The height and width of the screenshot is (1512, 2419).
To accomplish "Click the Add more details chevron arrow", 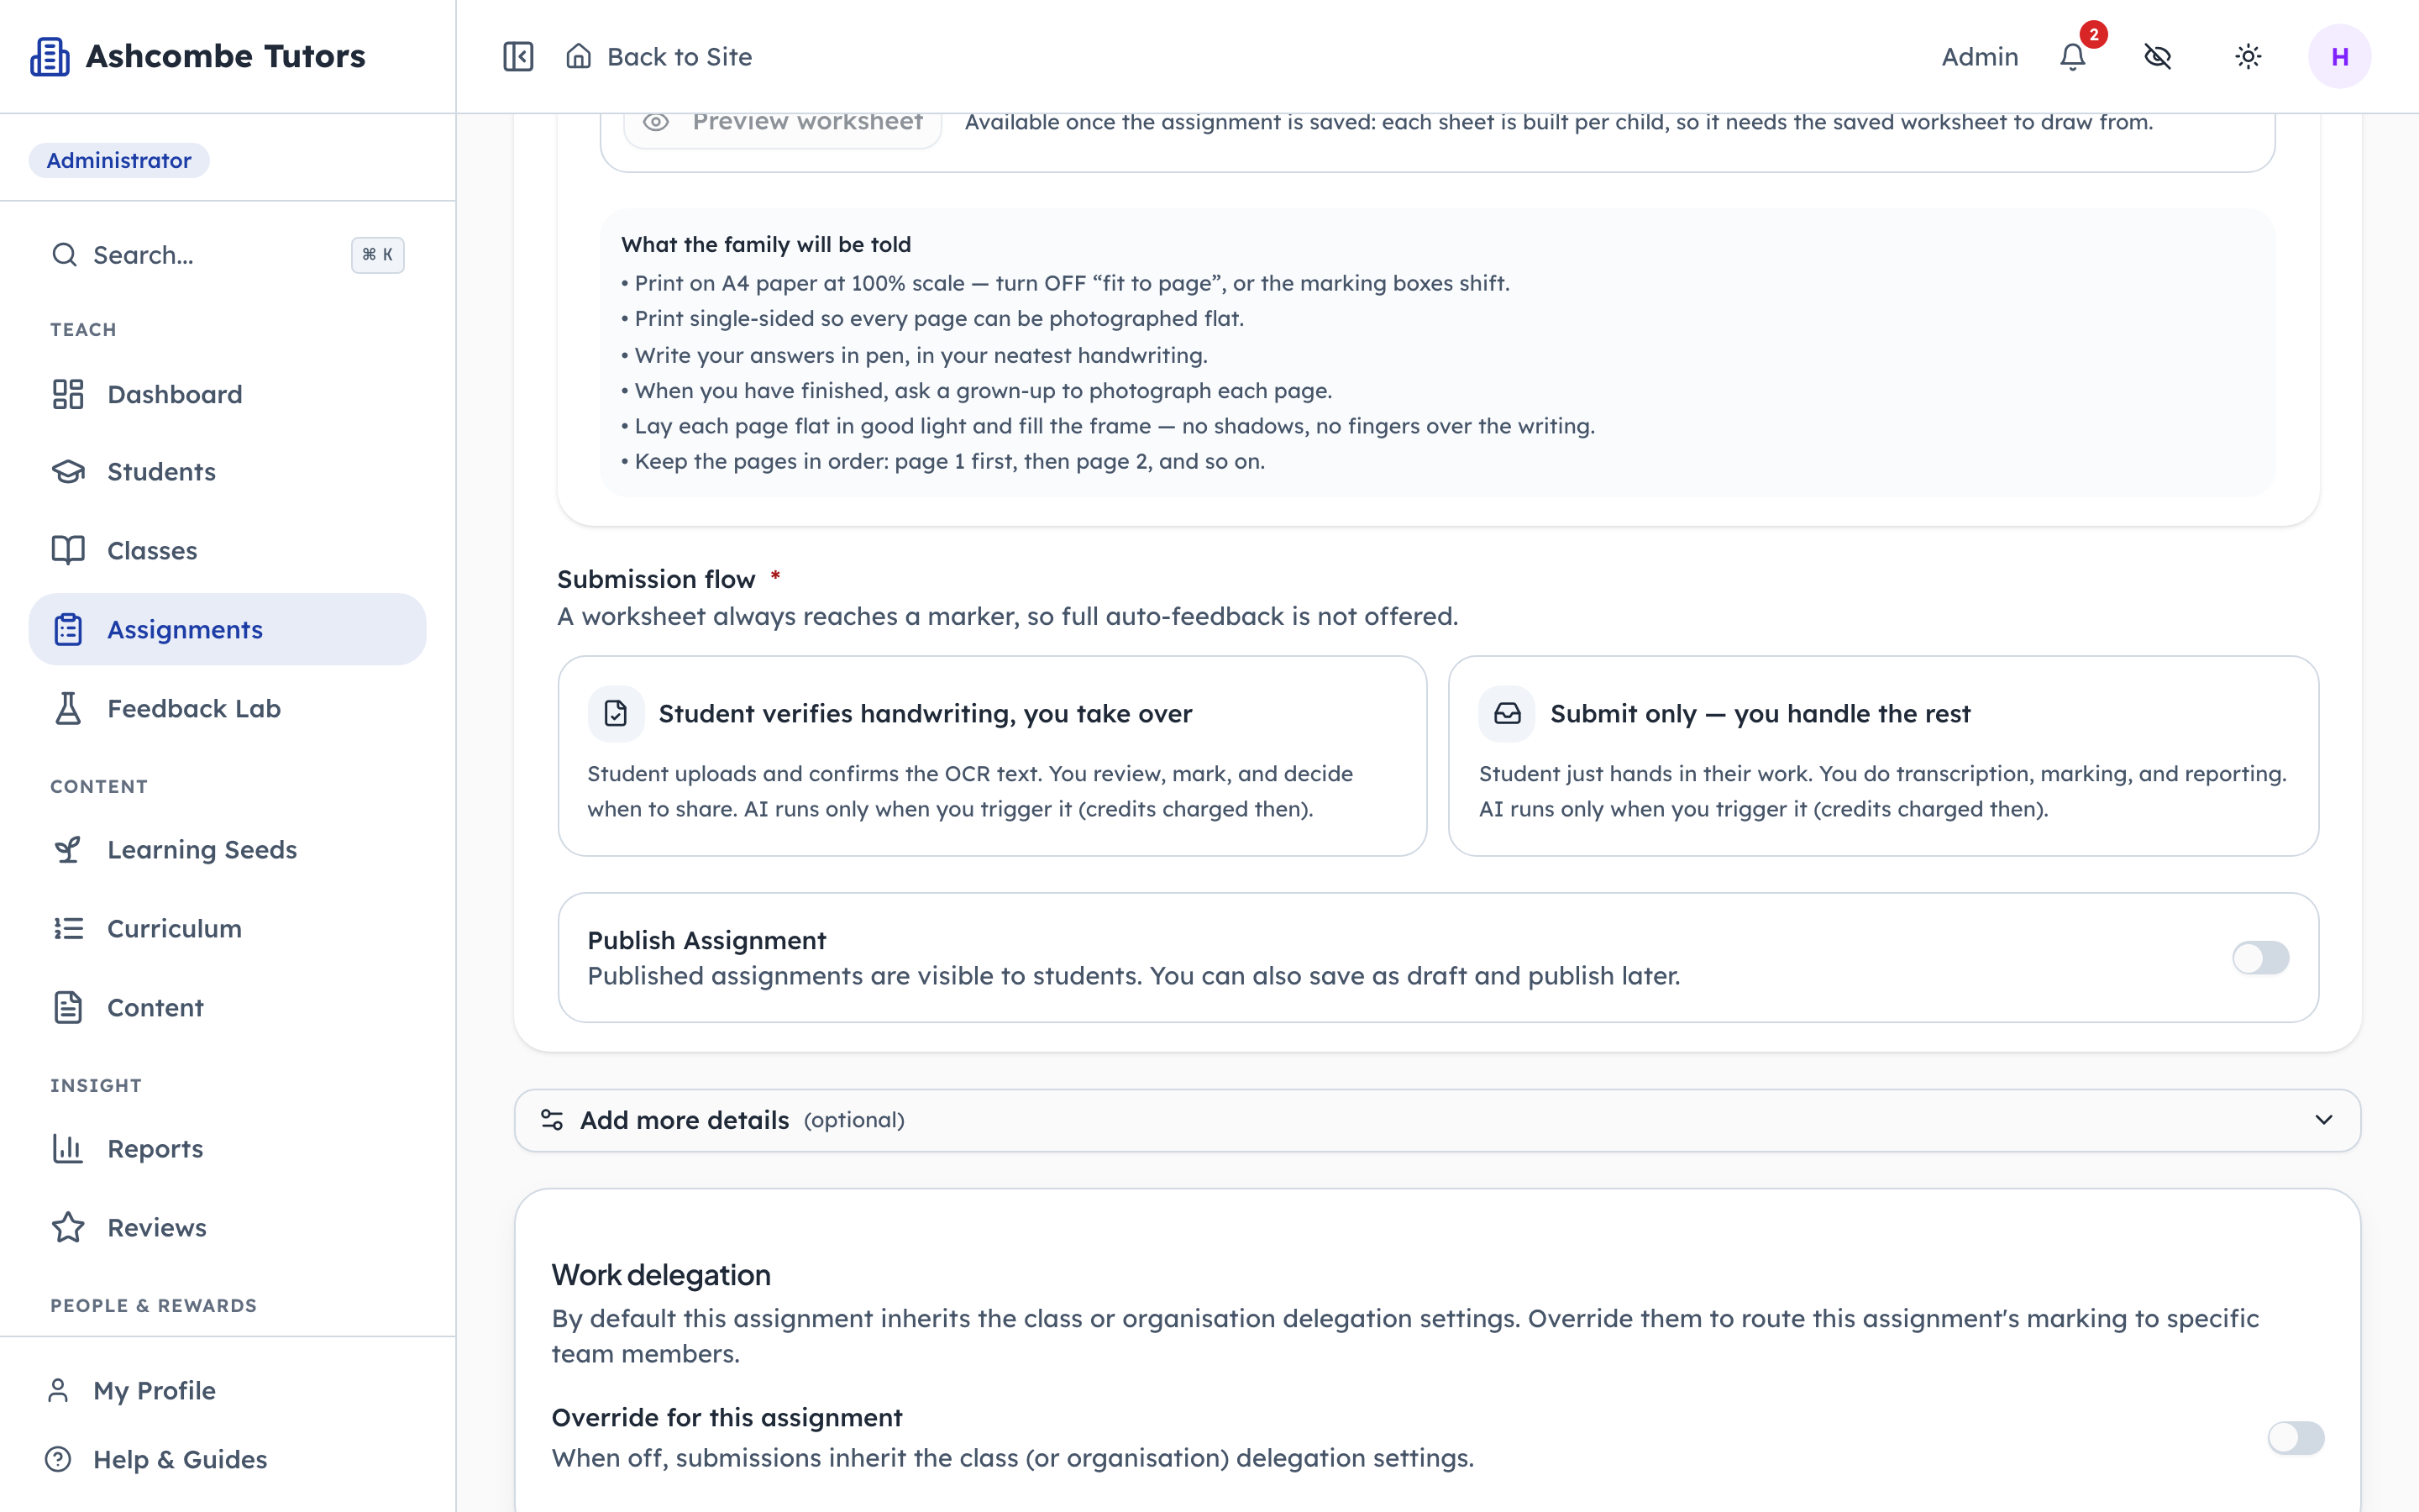I will click(2324, 1119).
